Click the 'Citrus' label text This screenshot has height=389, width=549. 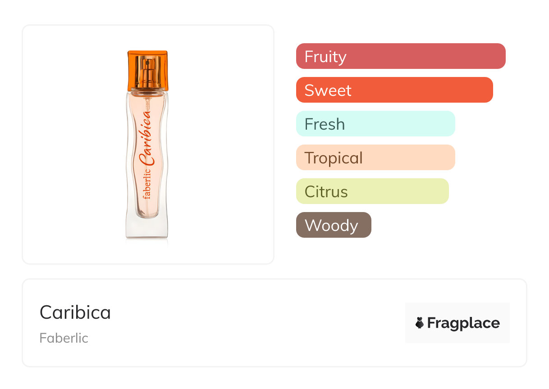[x=326, y=192]
